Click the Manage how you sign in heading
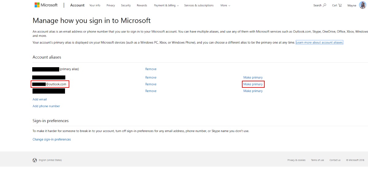 [92, 21]
